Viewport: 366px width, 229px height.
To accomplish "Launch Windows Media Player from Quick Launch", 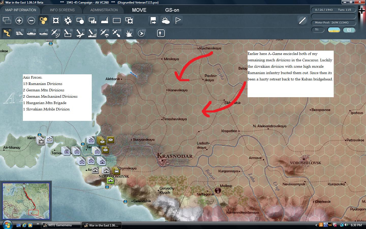I will [30, 225].
